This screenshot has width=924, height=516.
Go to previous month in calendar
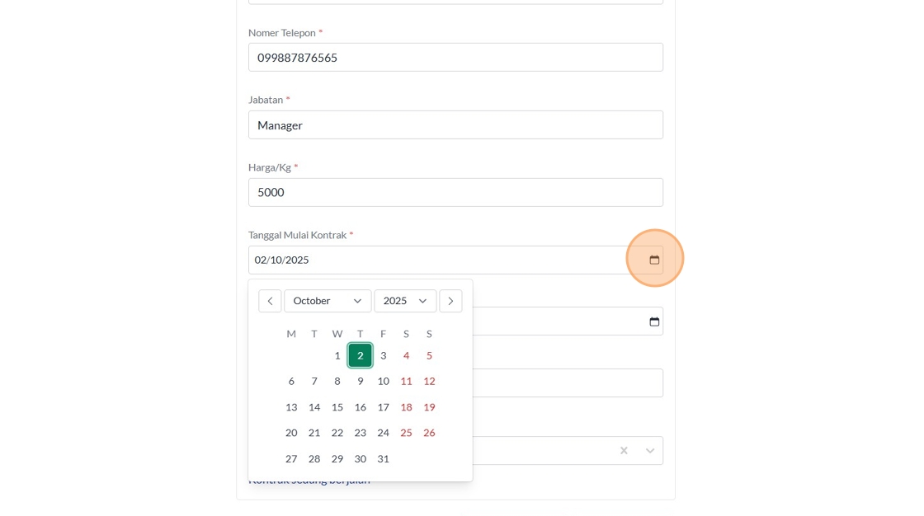coord(270,301)
